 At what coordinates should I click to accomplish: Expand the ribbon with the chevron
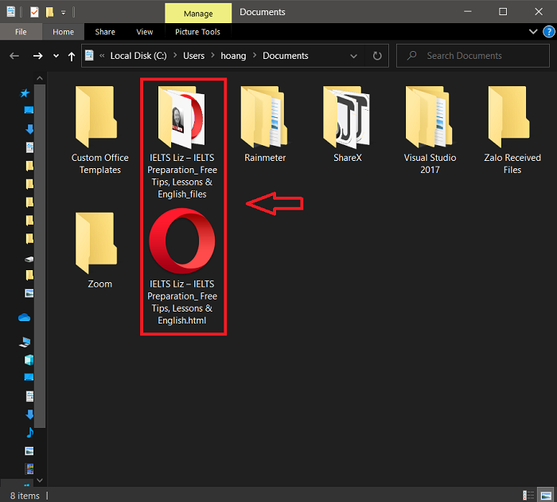pos(533,32)
